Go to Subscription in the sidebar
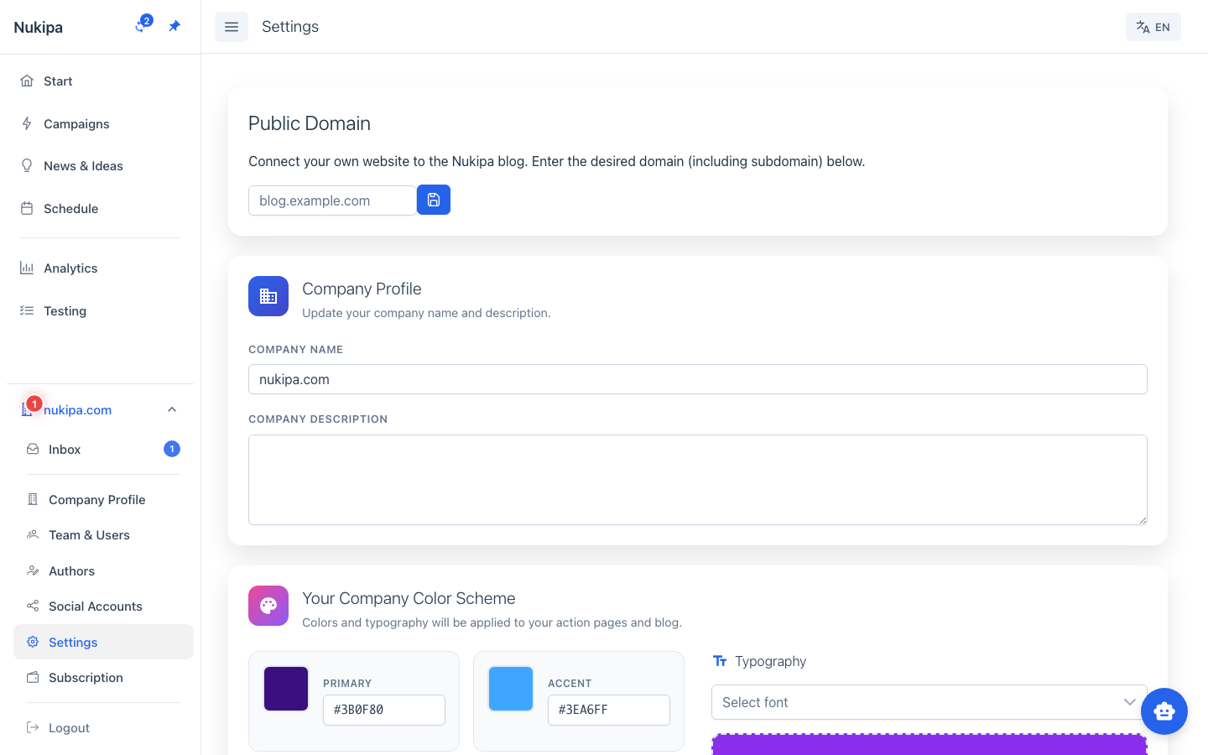This screenshot has height=755, width=1208. (86, 677)
